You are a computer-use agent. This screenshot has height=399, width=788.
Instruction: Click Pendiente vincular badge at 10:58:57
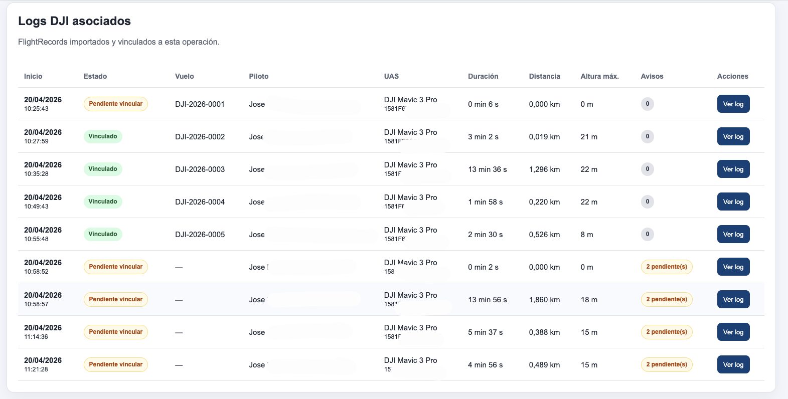[116, 299]
